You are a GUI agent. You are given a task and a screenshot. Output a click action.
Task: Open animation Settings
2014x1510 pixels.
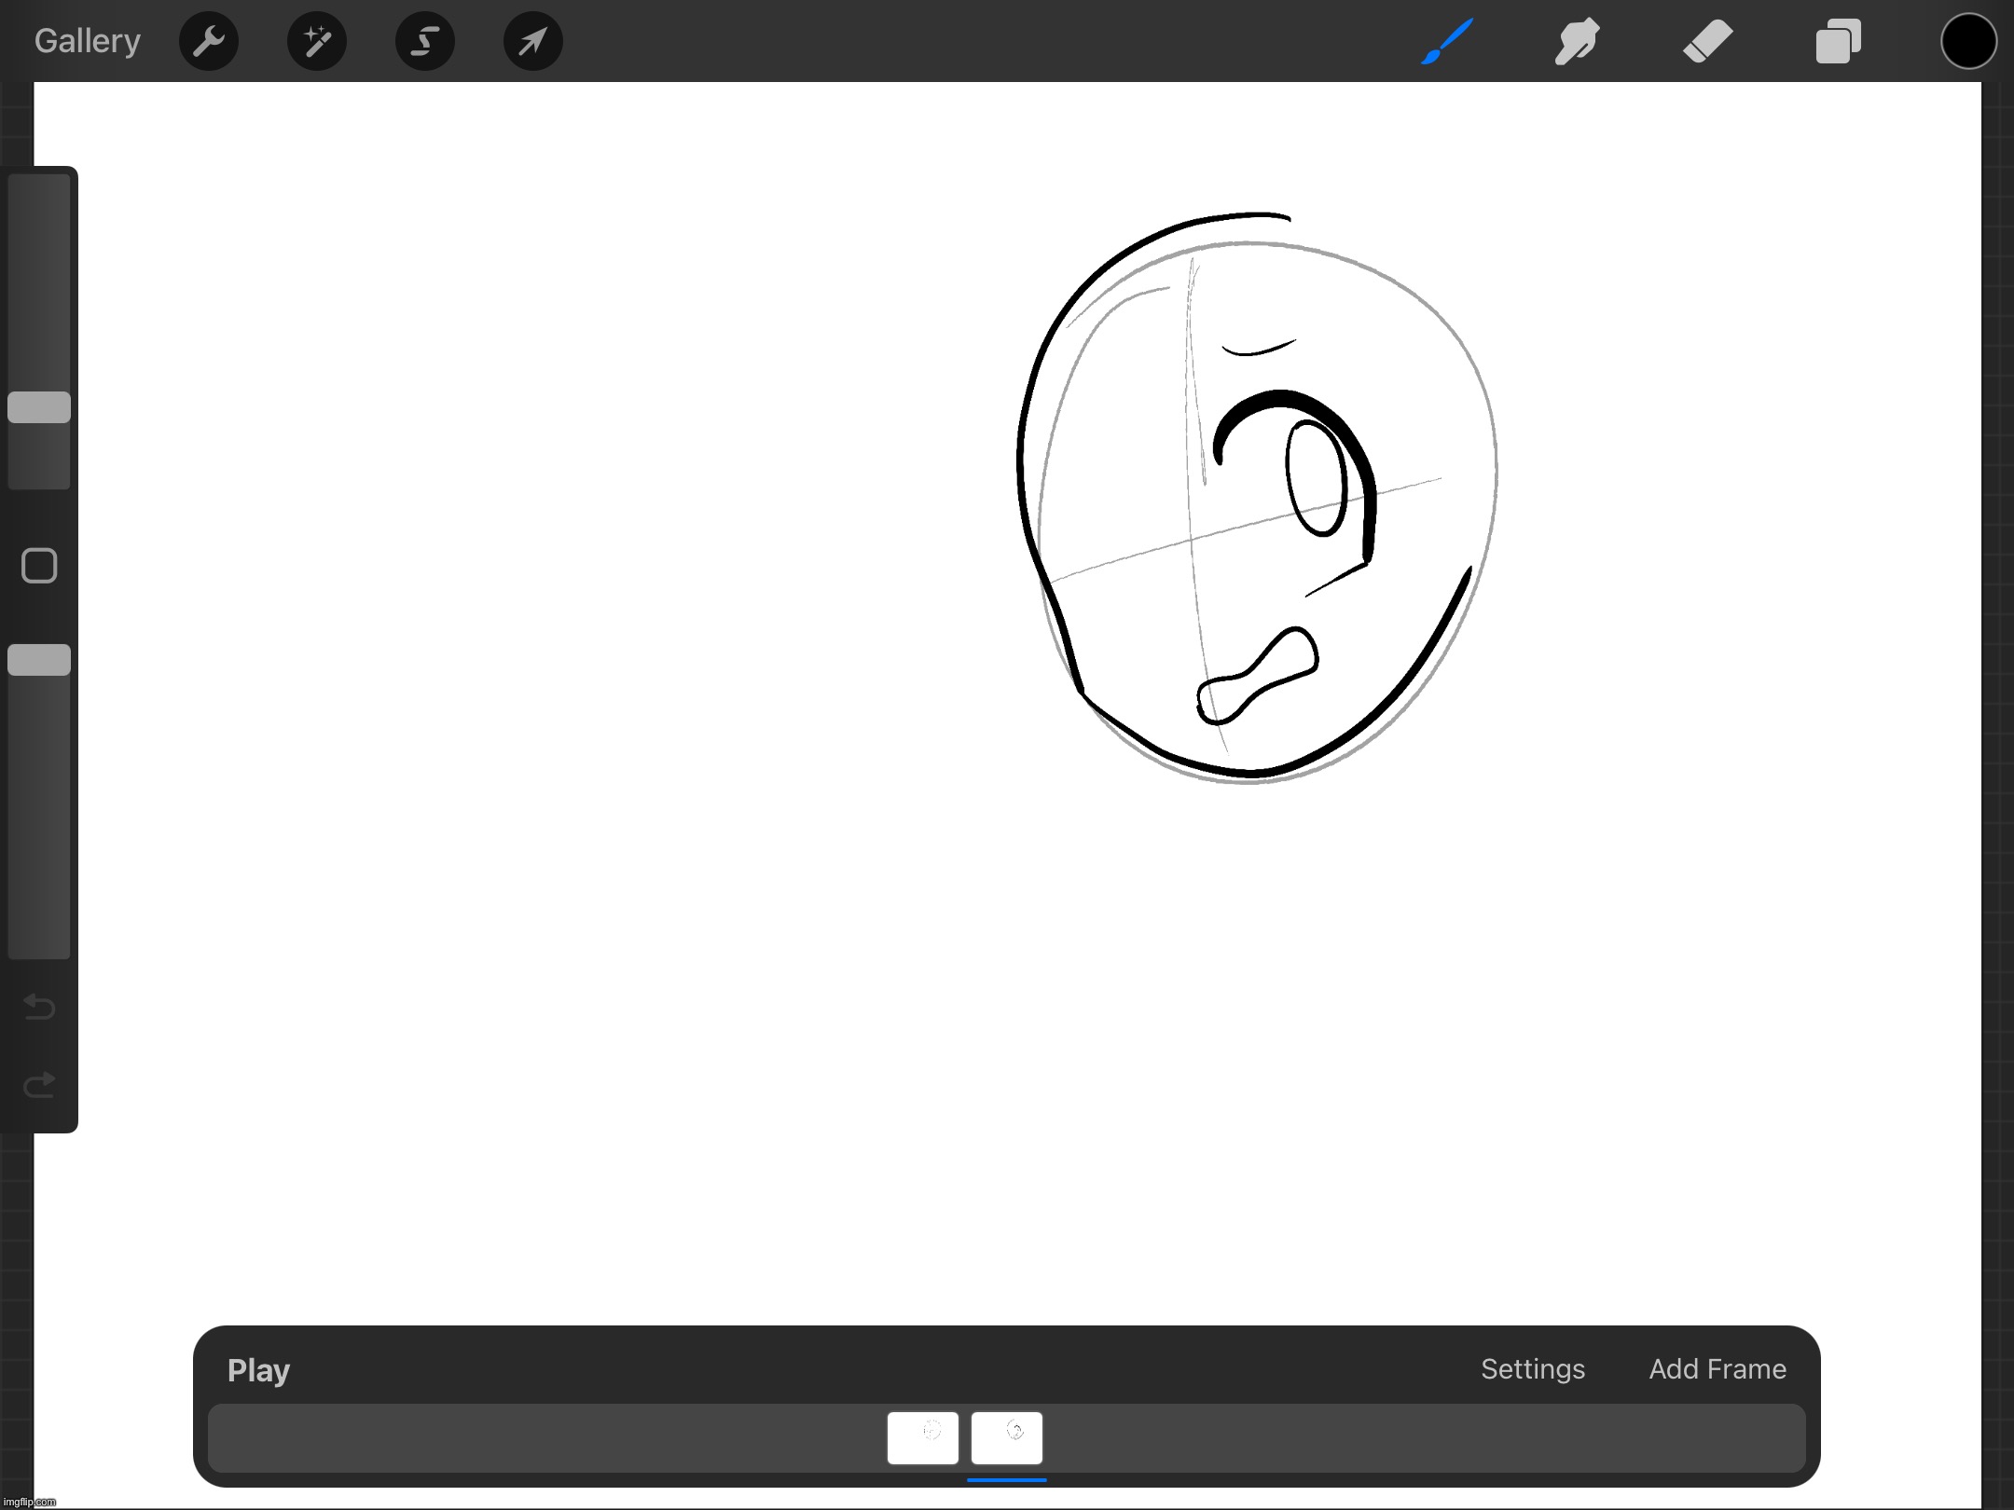pos(1533,1369)
